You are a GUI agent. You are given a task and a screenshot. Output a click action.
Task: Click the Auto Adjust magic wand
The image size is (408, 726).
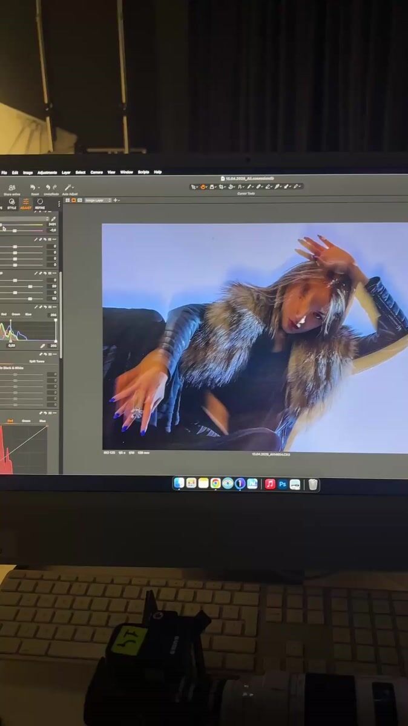tap(68, 188)
